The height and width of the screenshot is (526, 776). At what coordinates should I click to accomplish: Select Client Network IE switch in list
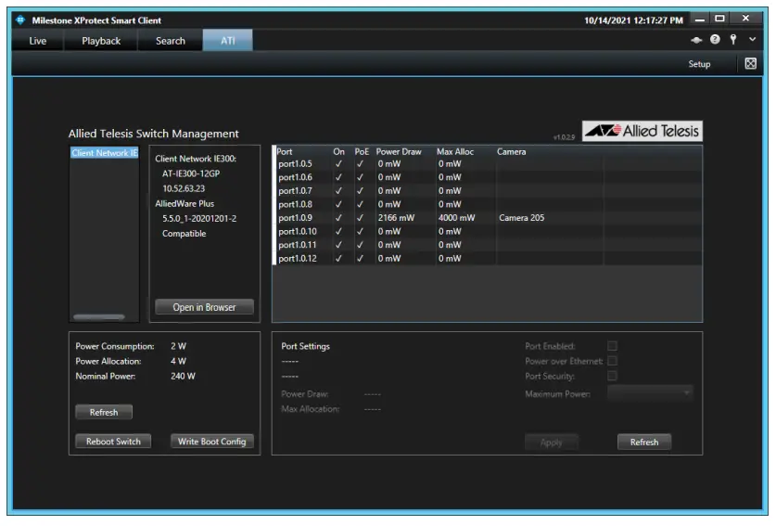[104, 153]
